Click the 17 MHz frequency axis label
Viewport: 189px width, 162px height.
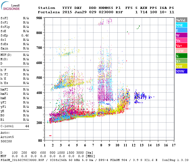tap(174, 145)
